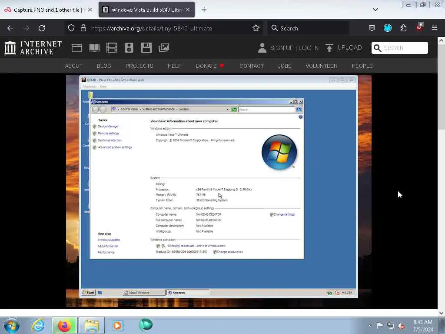Open the list all tabs dropdown
Screen dimensions: 445x334
click(x=375, y=10)
